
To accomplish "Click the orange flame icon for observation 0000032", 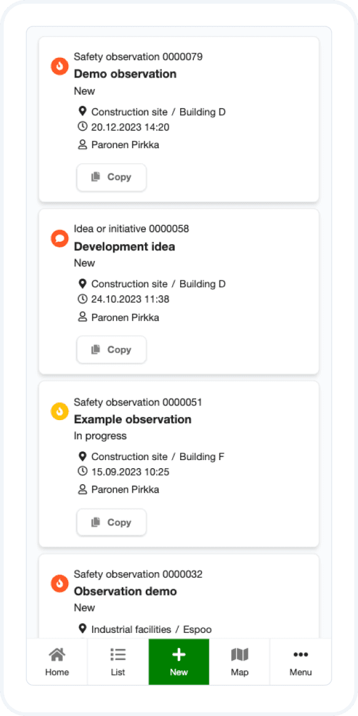I will click(60, 583).
